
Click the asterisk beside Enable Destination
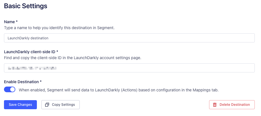click(41, 82)
